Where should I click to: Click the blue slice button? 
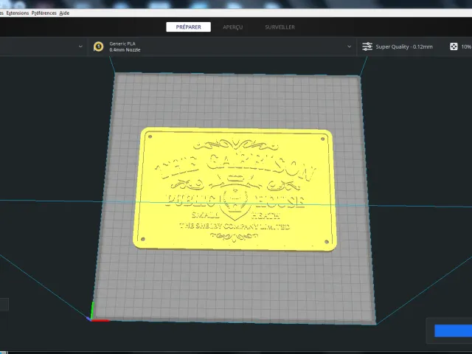tap(453, 330)
